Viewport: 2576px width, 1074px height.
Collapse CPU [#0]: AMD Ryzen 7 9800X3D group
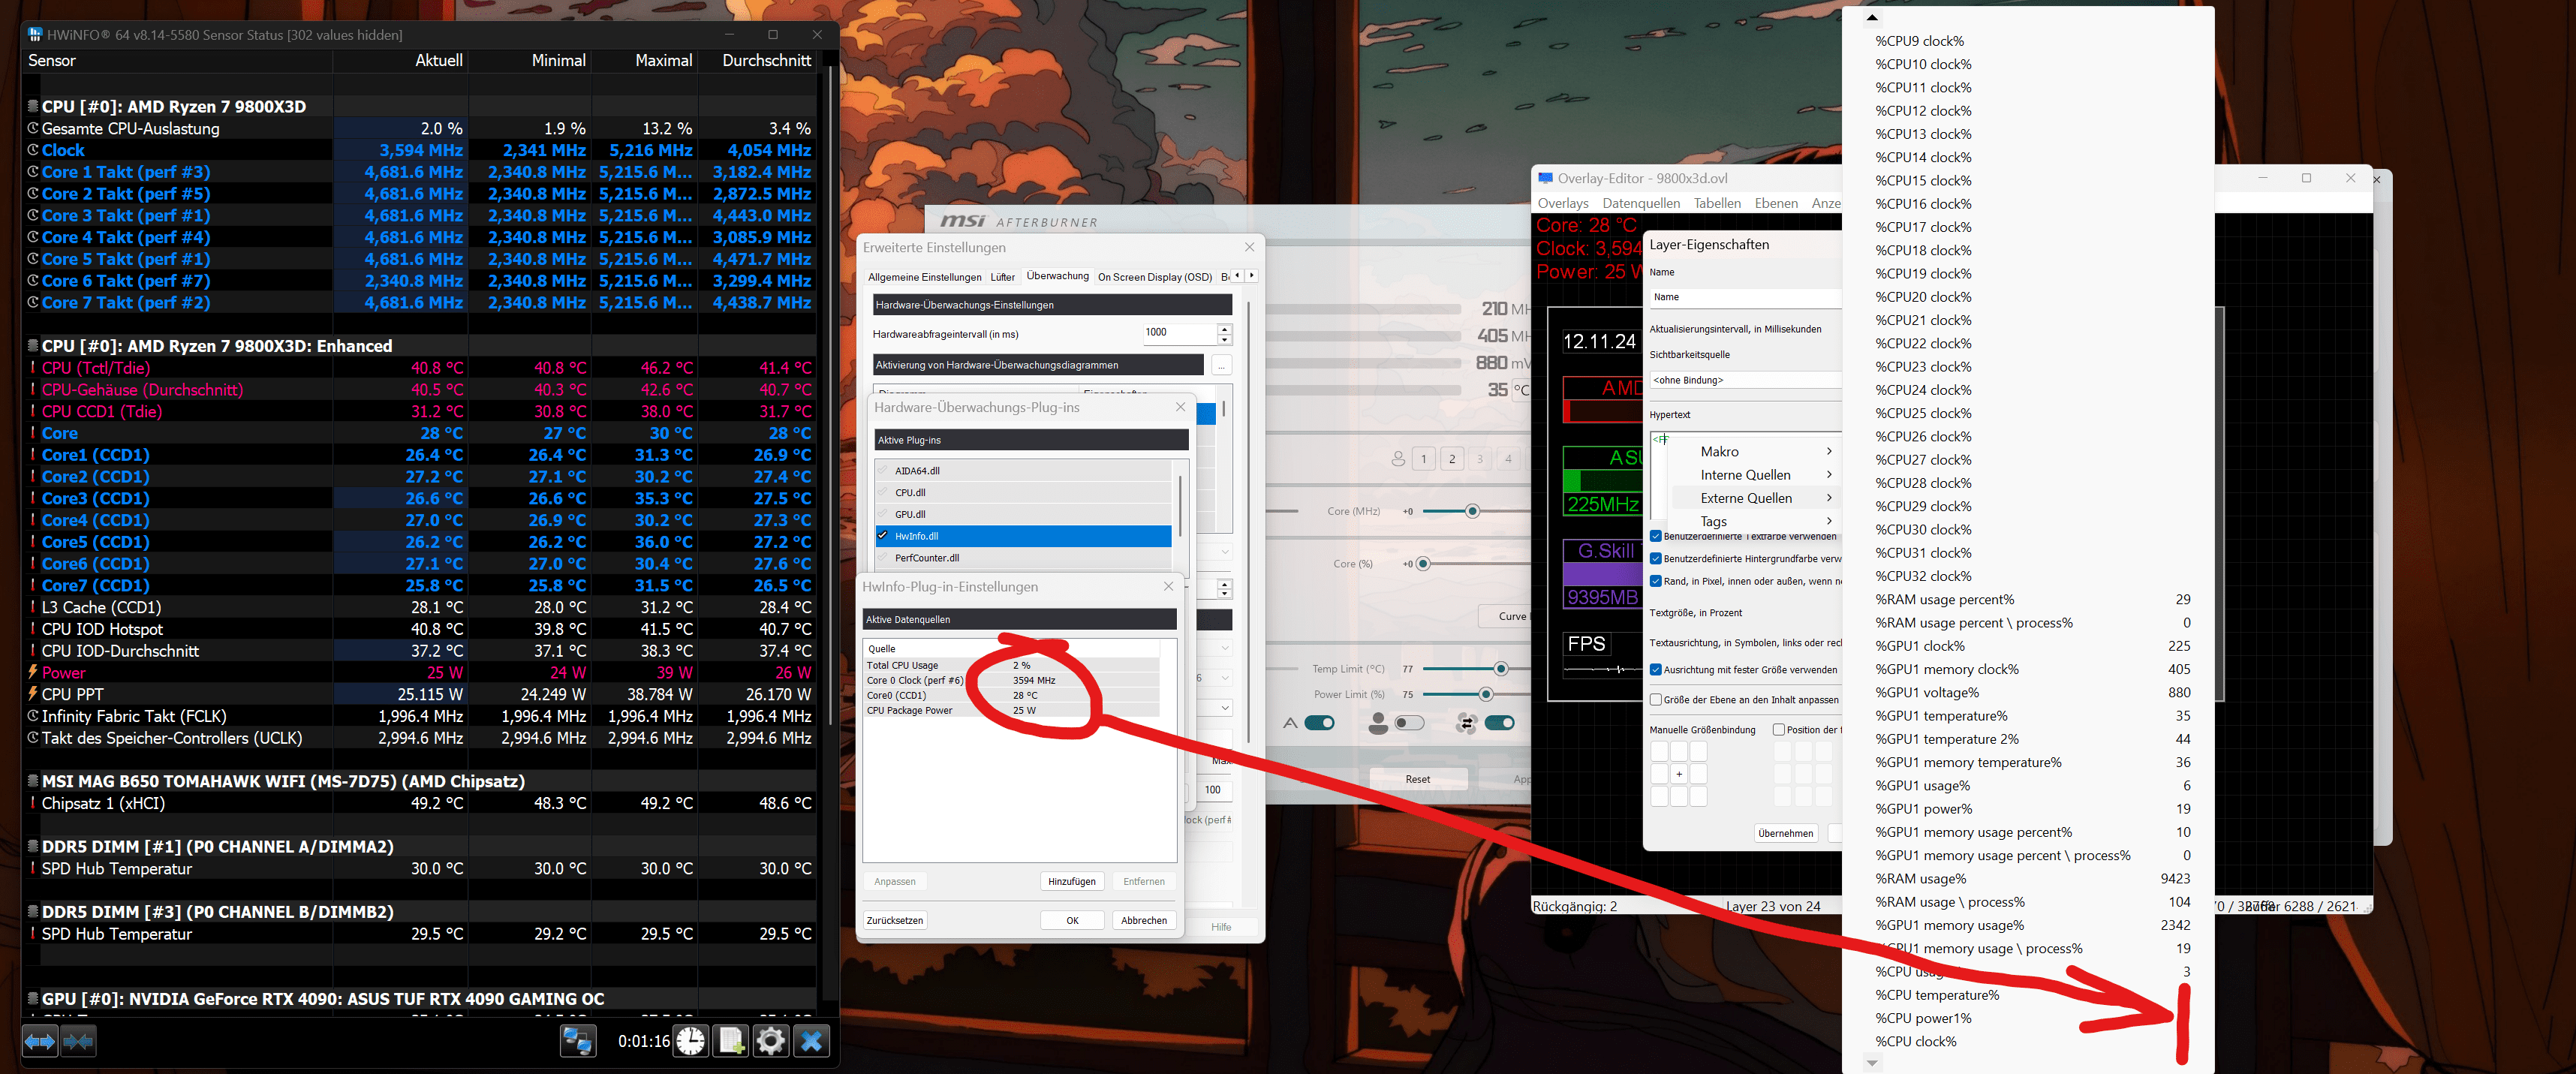pyautogui.click(x=33, y=106)
